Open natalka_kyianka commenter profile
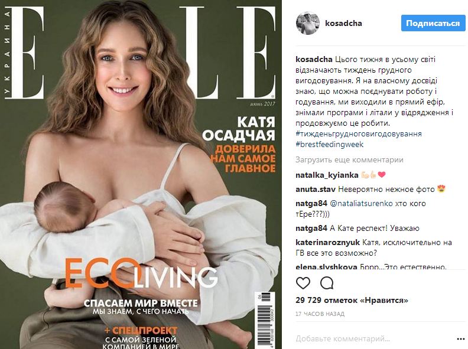This screenshot has width=468, height=349. pos(327,175)
